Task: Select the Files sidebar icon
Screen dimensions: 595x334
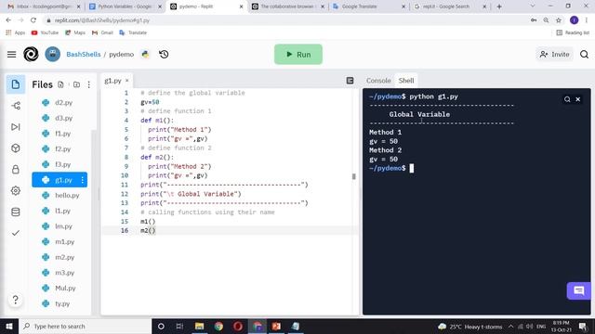Action: [x=16, y=84]
